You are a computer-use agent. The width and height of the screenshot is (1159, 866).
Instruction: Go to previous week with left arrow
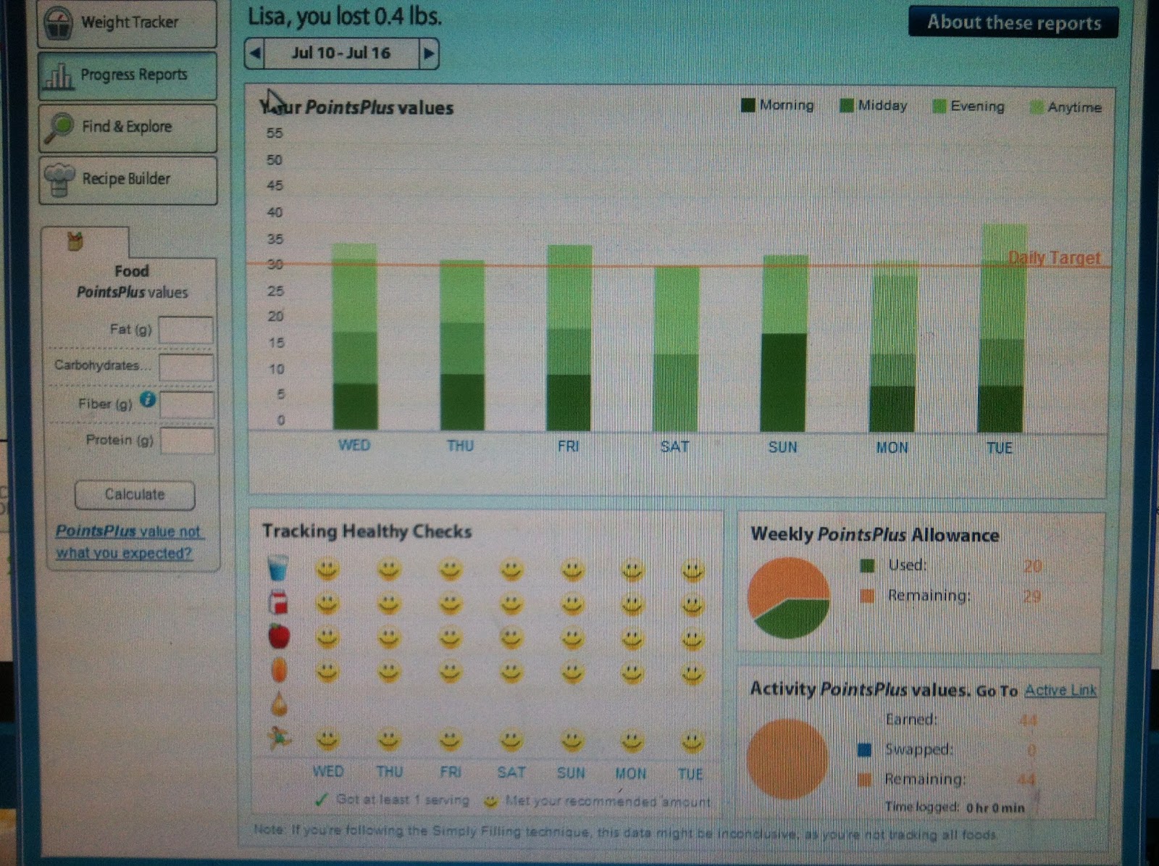point(255,54)
